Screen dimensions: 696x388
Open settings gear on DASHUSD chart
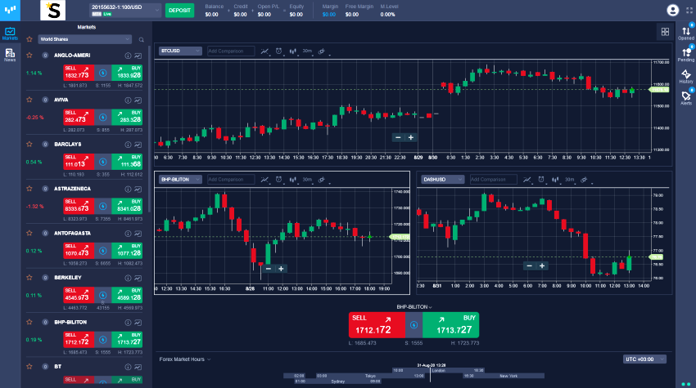click(x=584, y=180)
